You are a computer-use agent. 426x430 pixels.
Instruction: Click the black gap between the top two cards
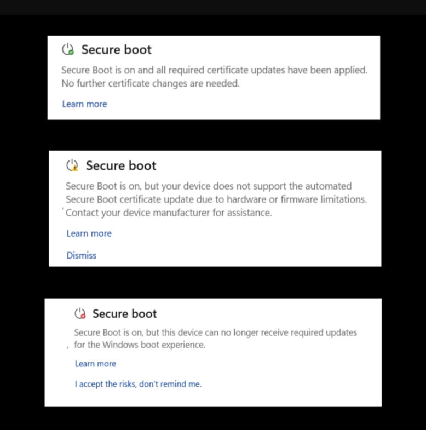coord(213,135)
